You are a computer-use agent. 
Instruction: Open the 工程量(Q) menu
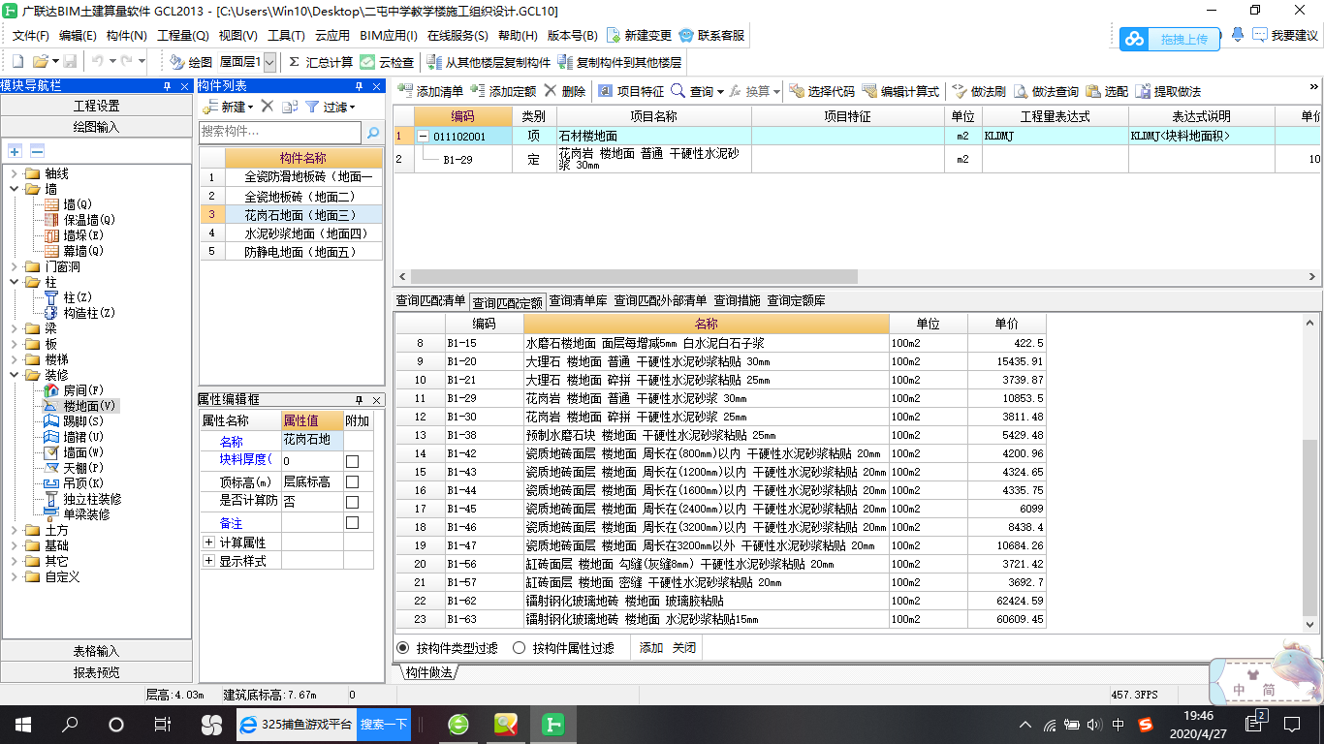[x=183, y=35]
